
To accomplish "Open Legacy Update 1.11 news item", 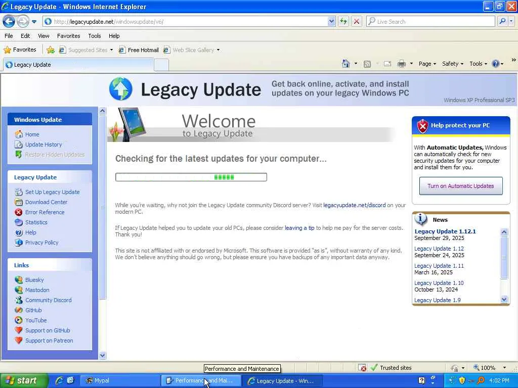I will click(439, 266).
